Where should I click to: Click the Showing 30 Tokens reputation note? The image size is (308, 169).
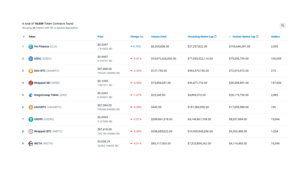(x=50, y=28)
